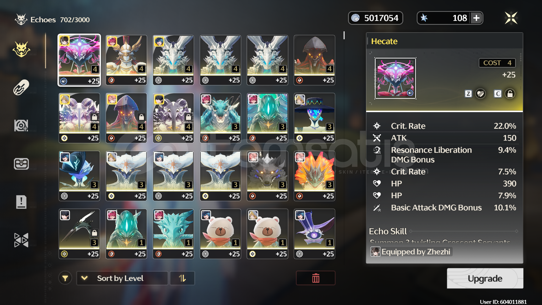Image resolution: width=542 pixels, height=305 pixels.
Task: Open the exclamation mark sidebar icon
Action: 21,202
